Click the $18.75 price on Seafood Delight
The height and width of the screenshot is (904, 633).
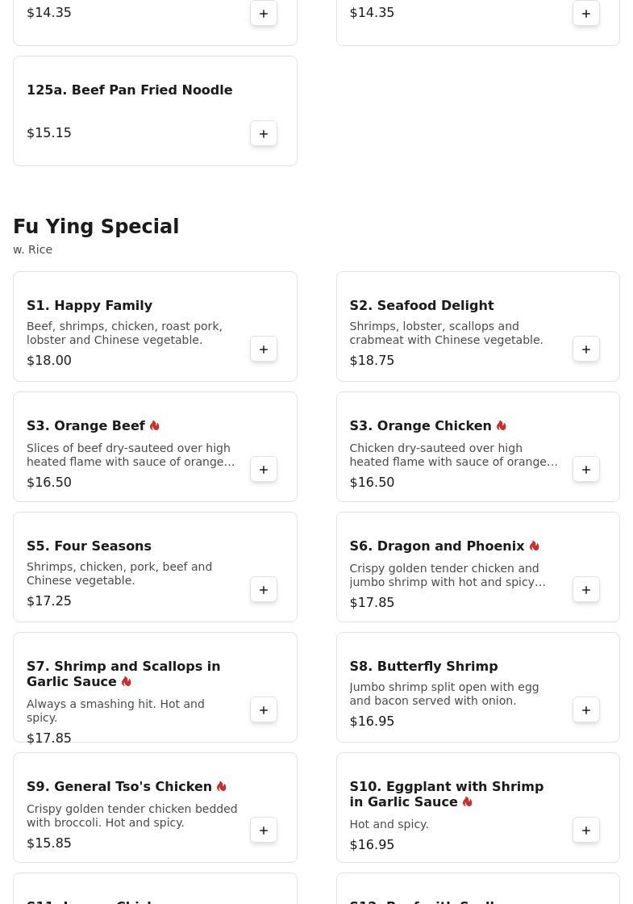click(372, 361)
